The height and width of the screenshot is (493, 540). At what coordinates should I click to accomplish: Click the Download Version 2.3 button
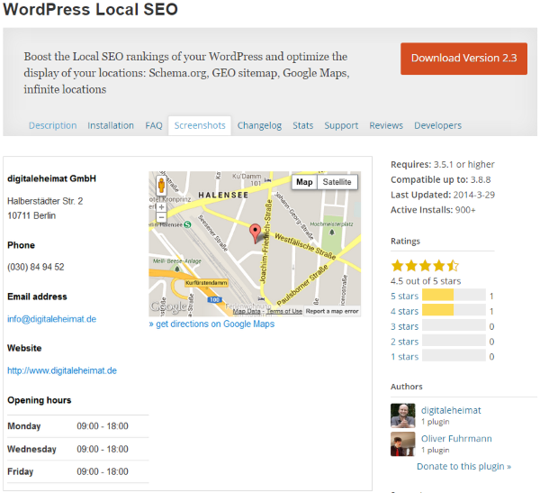tap(463, 59)
